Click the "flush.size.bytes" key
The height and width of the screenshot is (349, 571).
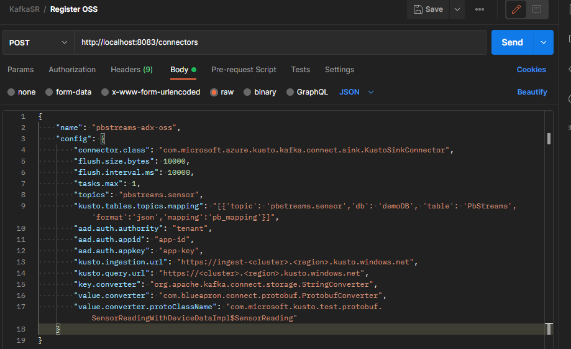point(114,161)
